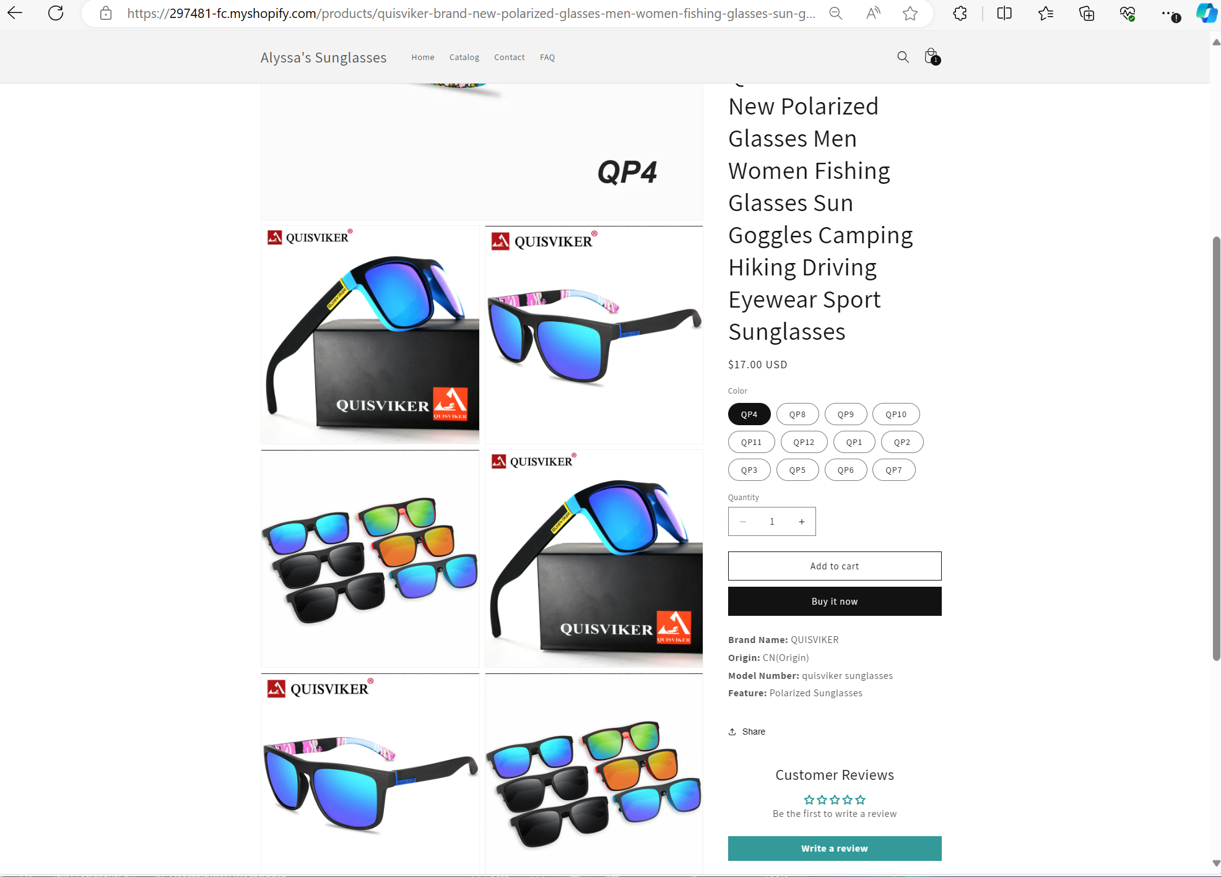Viewport: 1221px width, 877px height.
Task: Add page to favorites star icon
Action: click(x=910, y=13)
